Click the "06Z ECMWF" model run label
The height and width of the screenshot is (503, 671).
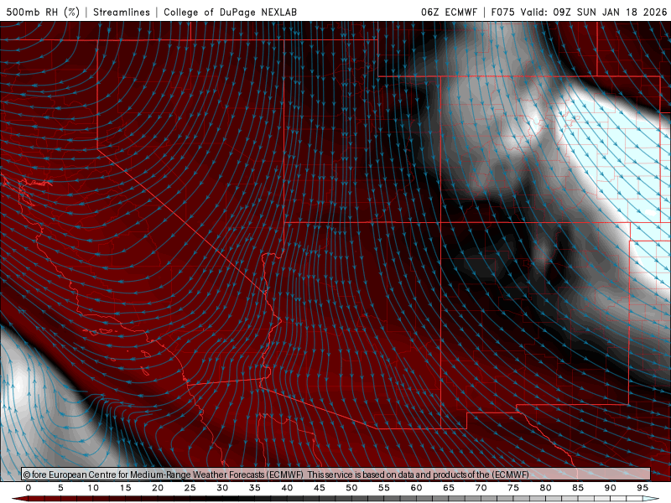tap(449, 12)
